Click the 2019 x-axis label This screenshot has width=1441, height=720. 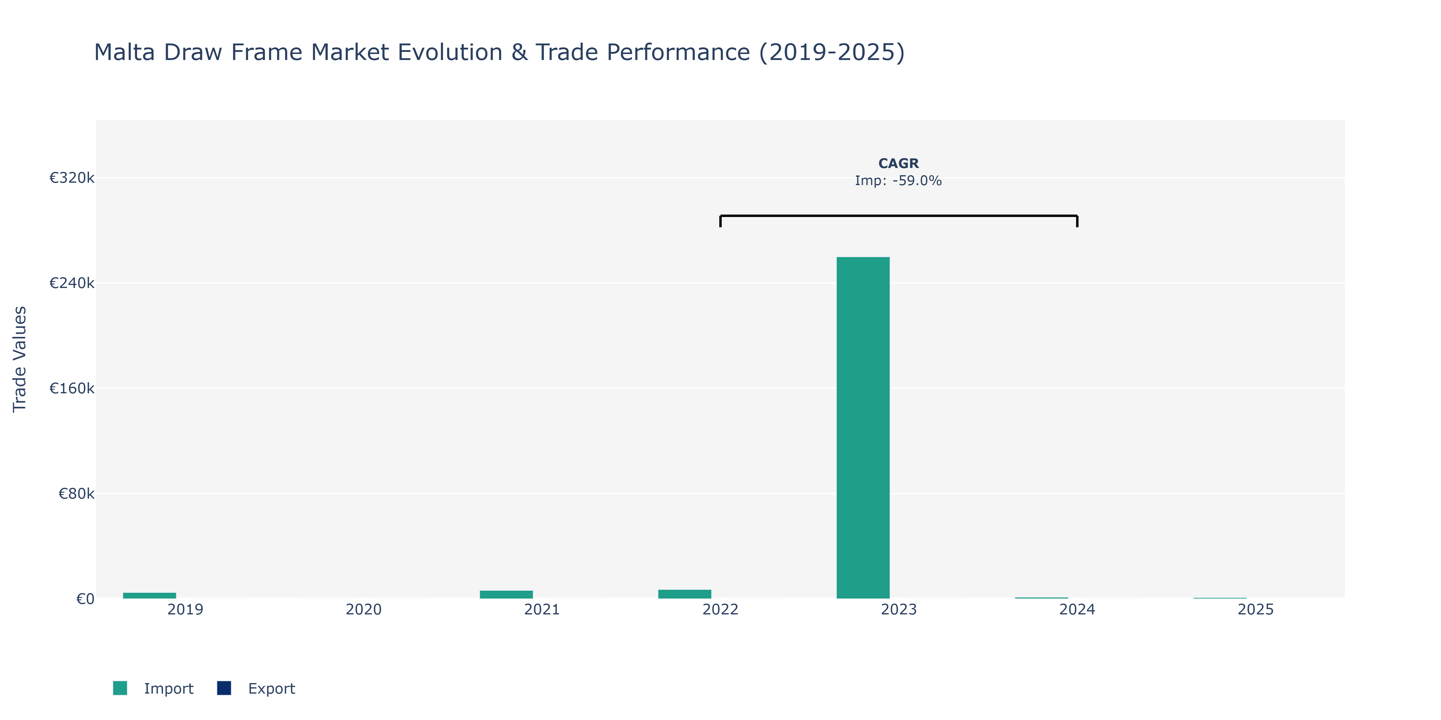click(185, 609)
